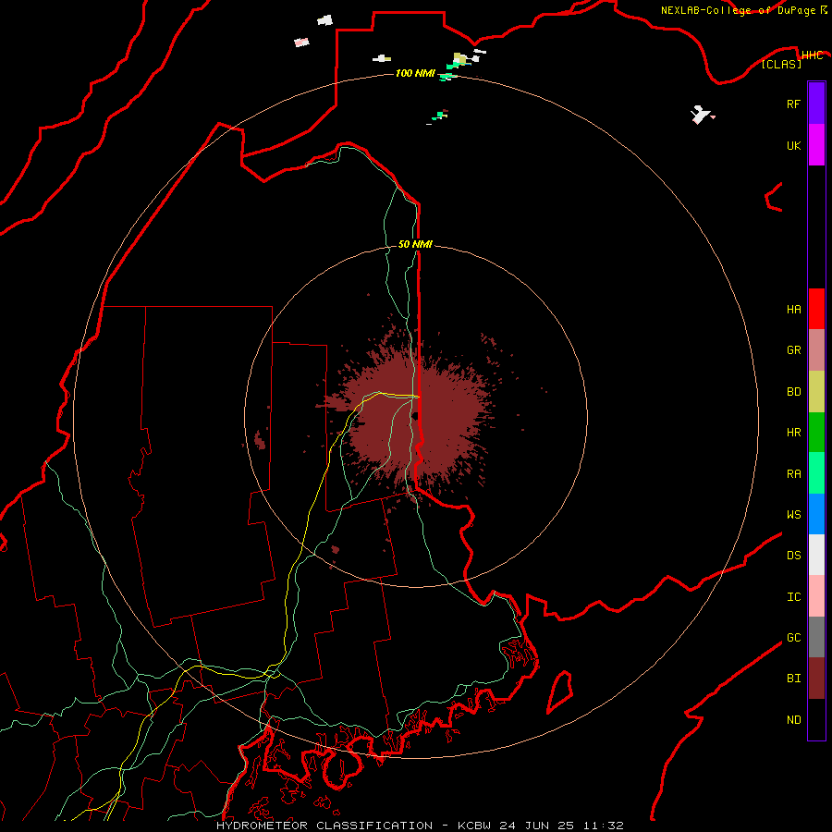
Task: Select the pinkish GR legend swatch
Action: (816, 350)
